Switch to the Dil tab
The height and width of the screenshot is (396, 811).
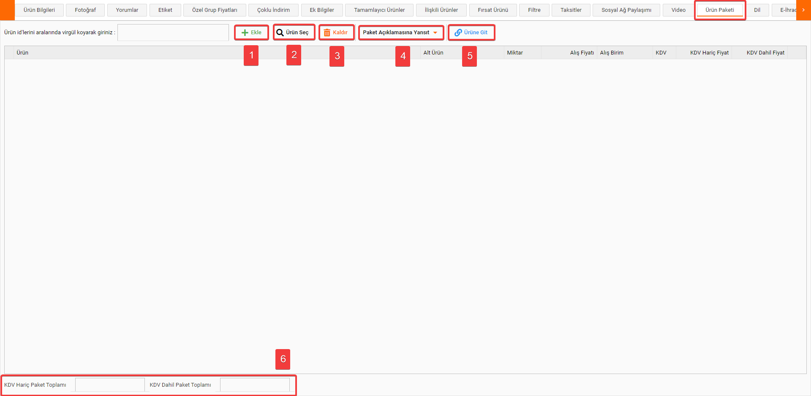click(757, 10)
